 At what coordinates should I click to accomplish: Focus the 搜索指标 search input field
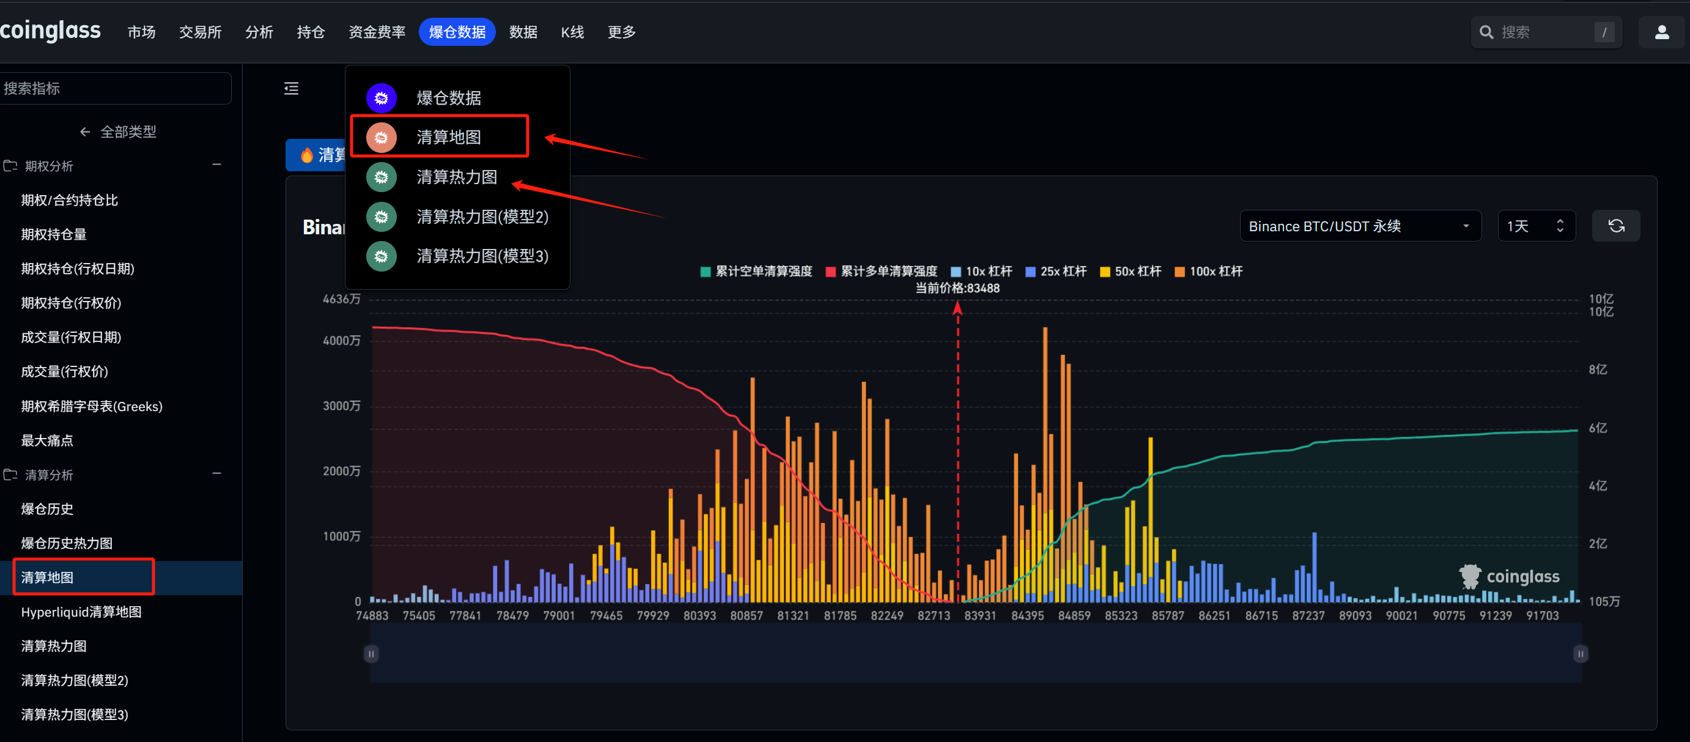coord(115,88)
